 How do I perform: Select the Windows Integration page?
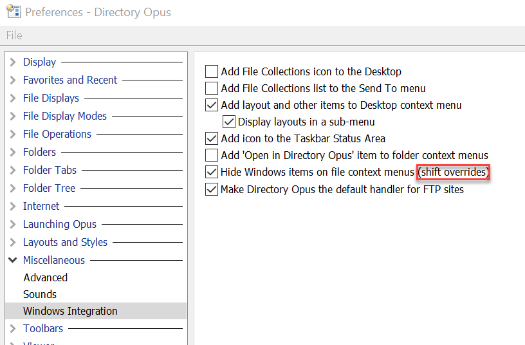point(96,311)
